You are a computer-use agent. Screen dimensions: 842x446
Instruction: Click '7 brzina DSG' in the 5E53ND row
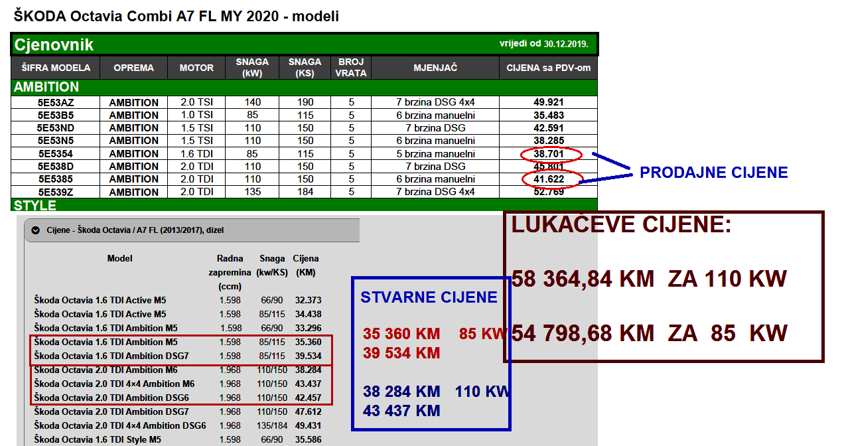point(435,127)
